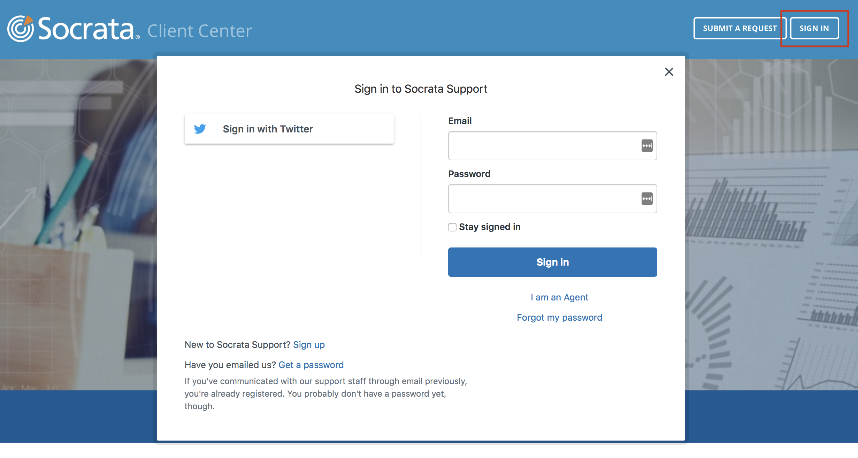Close the sign-in dialog with the X
The height and width of the screenshot is (458, 858).
tap(669, 72)
